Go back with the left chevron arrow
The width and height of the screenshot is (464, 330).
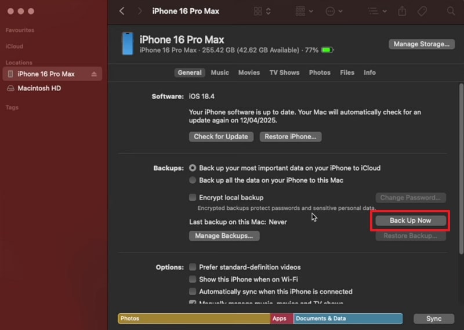[x=122, y=11]
